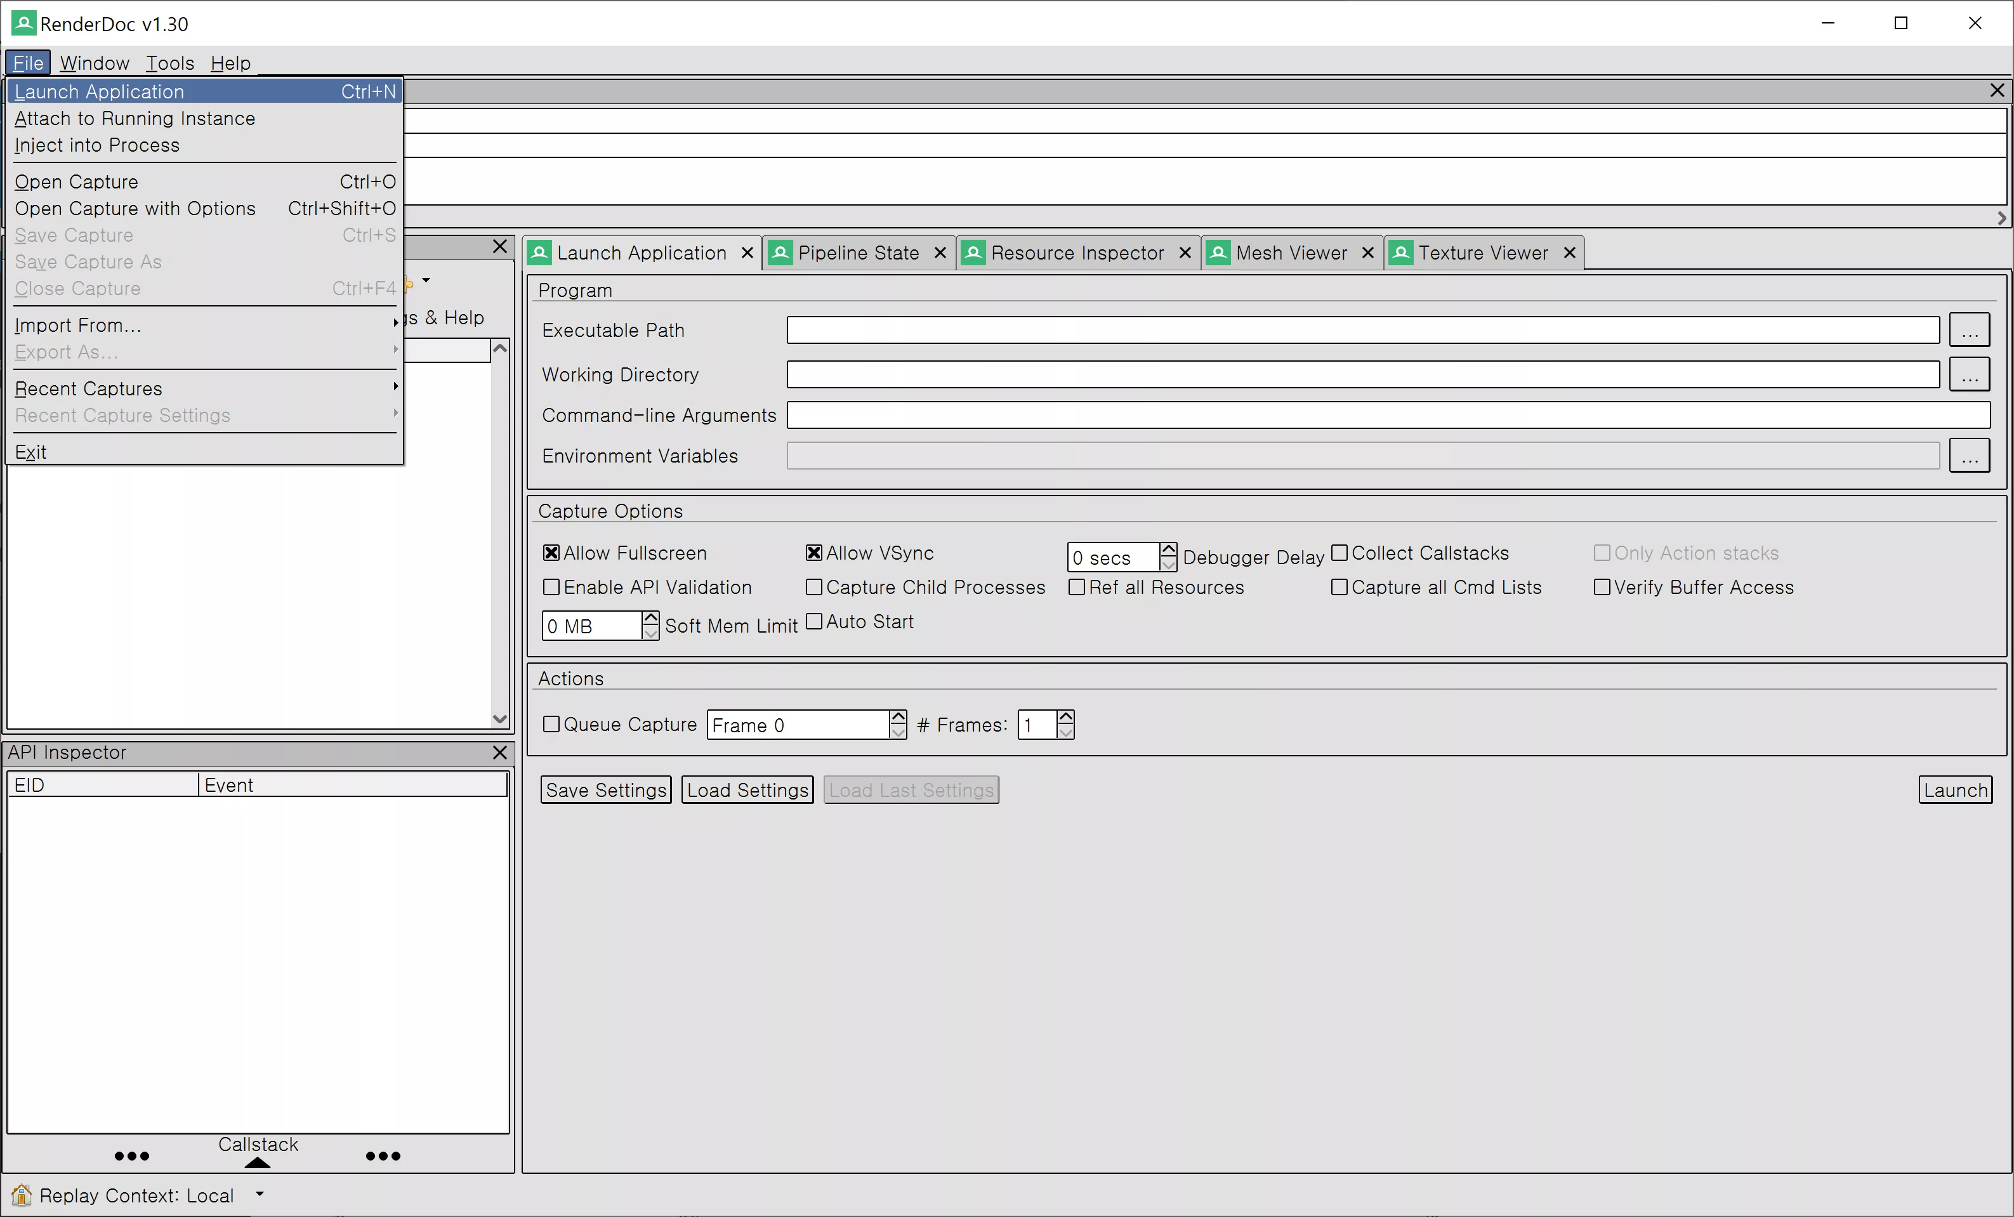Viewport: 2014px width, 1217px height.
Task: Choose Launch Application menu entry
Action: click(x=204, y=91)
